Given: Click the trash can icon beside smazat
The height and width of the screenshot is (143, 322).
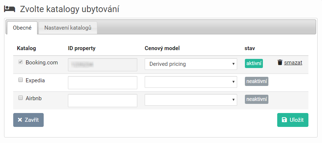Looking at the screenshot, I should point(280,63).
